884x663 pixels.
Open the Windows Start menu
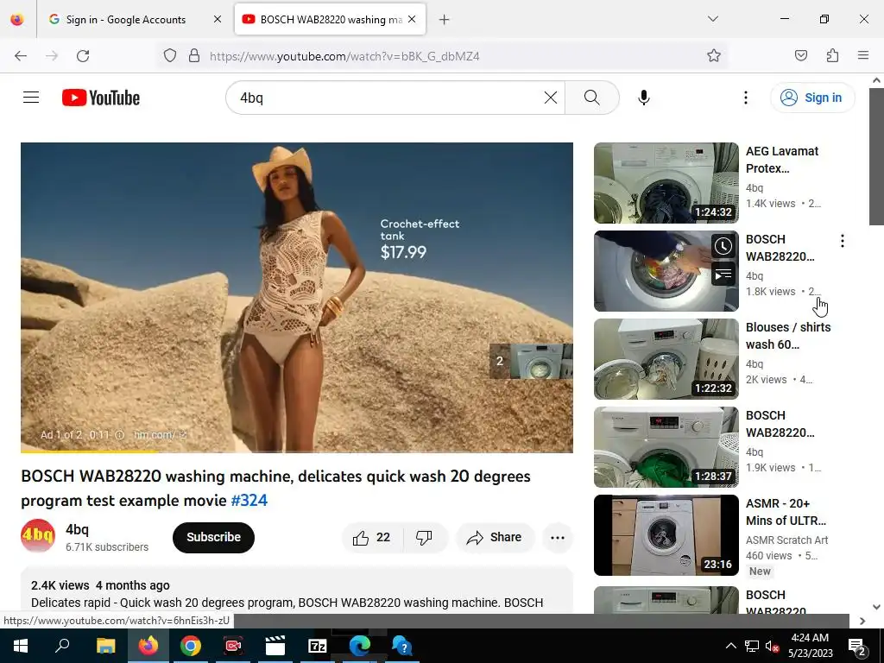(21, 646)
